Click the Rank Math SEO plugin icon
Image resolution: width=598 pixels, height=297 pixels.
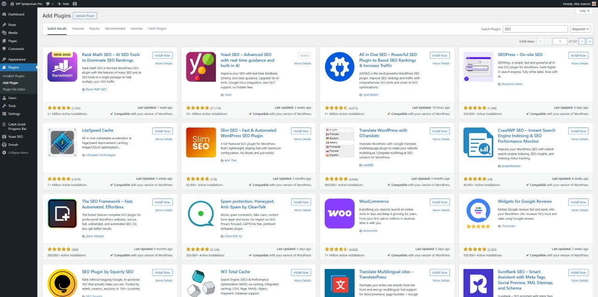pos(63,67)
